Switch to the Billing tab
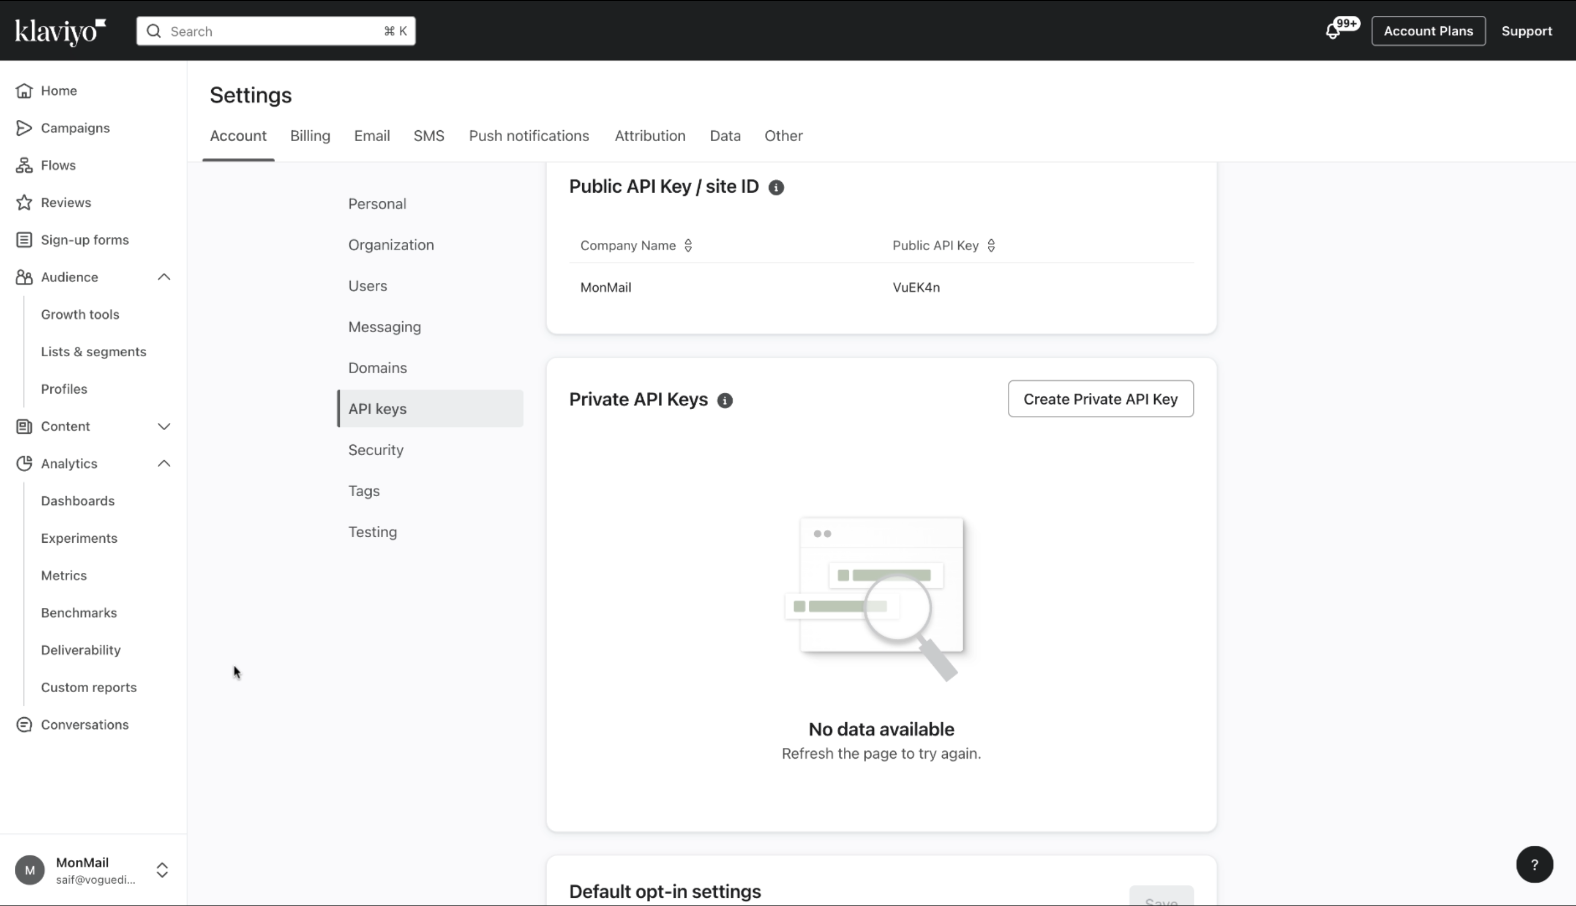Screen dimensions: 1576x906 [310, 136]
